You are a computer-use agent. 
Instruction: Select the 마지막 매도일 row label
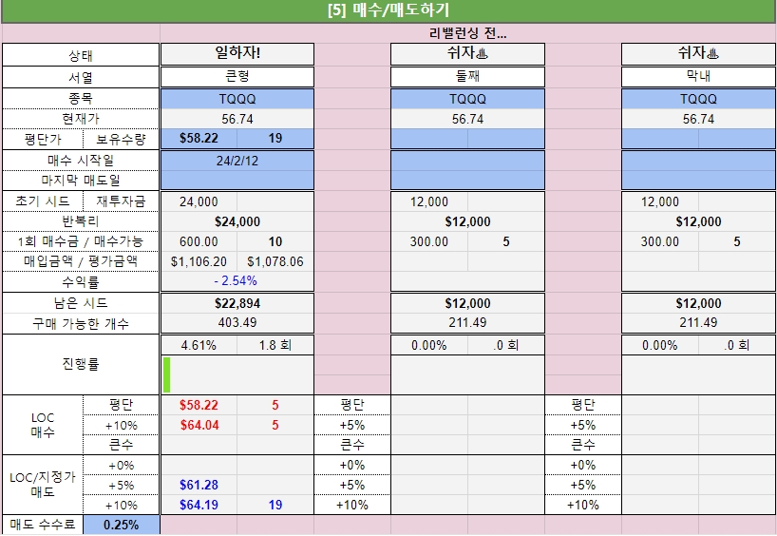[x=81, y=181]
